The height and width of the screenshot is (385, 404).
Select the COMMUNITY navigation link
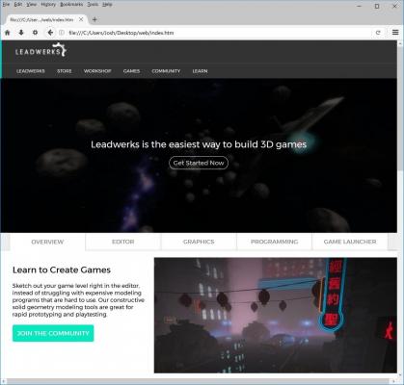click(166, 71)
